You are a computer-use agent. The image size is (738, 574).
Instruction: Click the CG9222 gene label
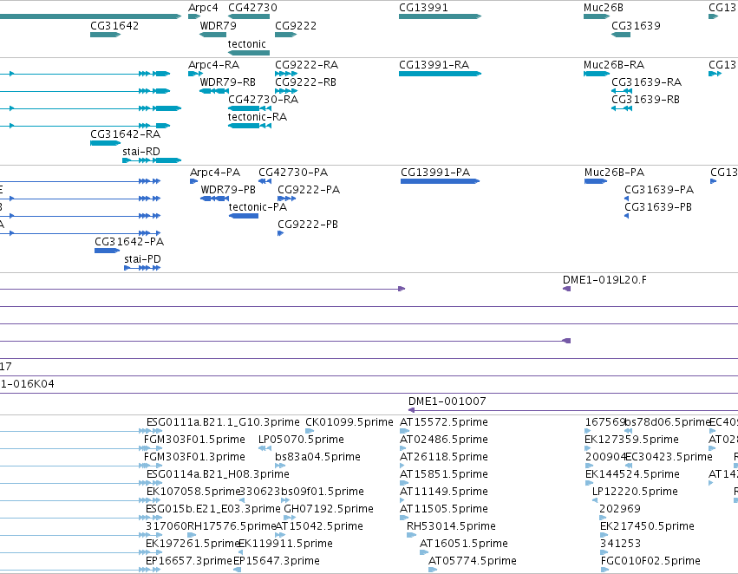click(x=296, y=26)
